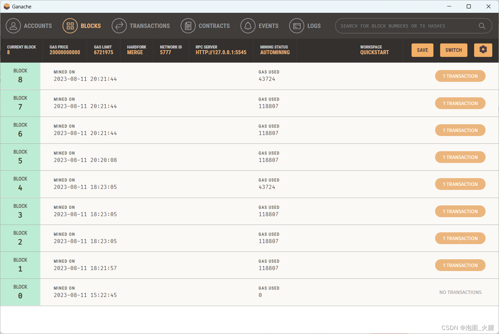Click the Transactions arrows icon
Screen dimensions: 499x334
coord(119,26)
